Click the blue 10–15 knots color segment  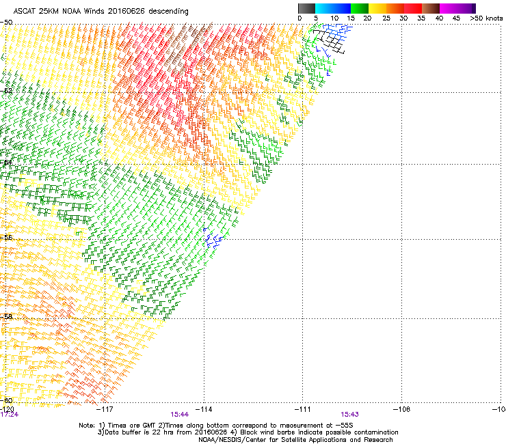coord(342,8)
